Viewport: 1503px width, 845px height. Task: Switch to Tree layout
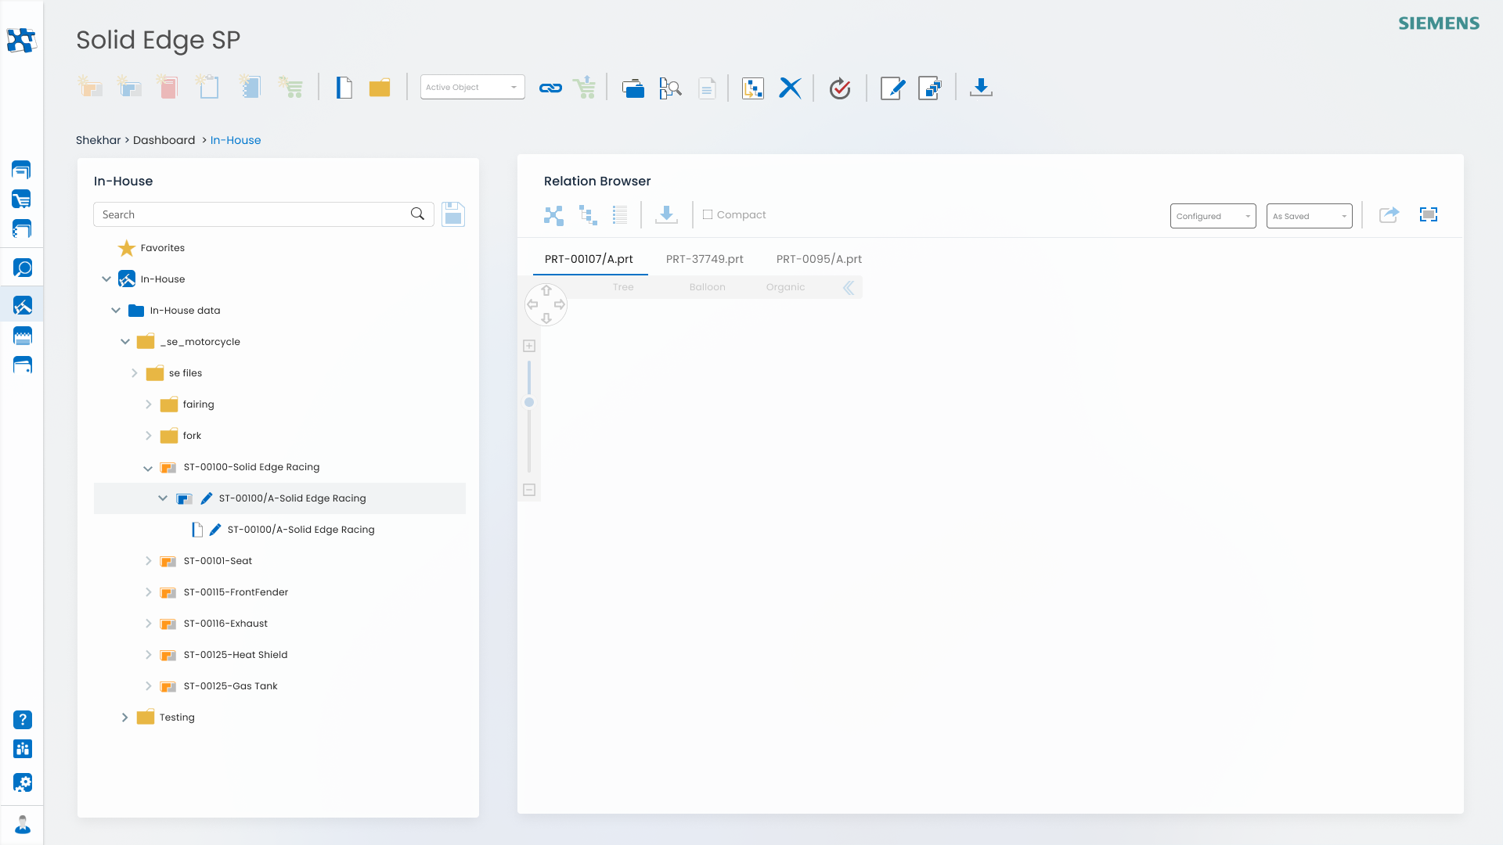tap(623, 287)
